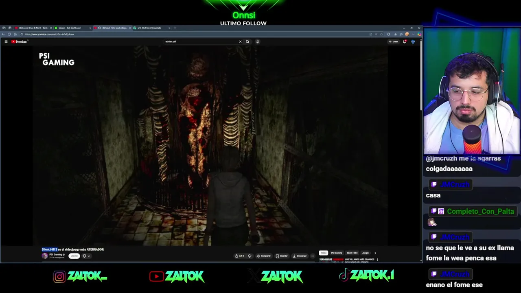Select the Silent Hill 3 filter chip
This screenshot has height=293, width=521.
point(352,253)
